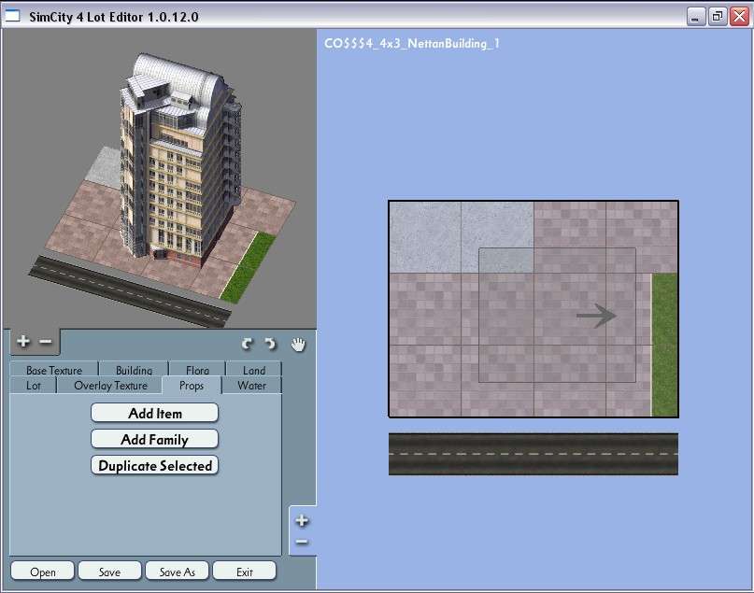Click the lot name CO$$$4_4x3_NettanBuilding_1
The width and height of the screenshot is (754, 593).
(x=412, y=43)
